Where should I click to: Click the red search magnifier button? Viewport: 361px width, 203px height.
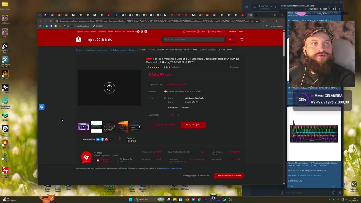coord(230,39)
